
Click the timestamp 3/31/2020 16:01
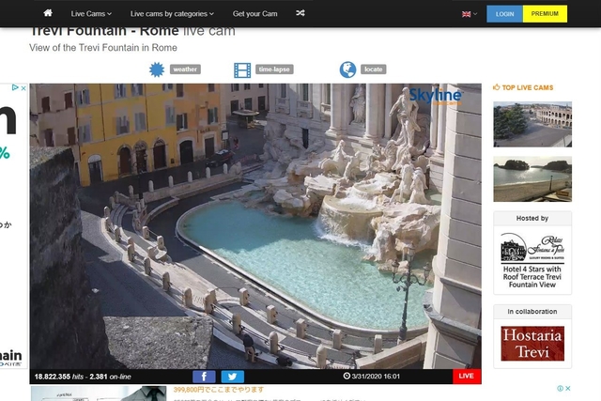(376, 377)
